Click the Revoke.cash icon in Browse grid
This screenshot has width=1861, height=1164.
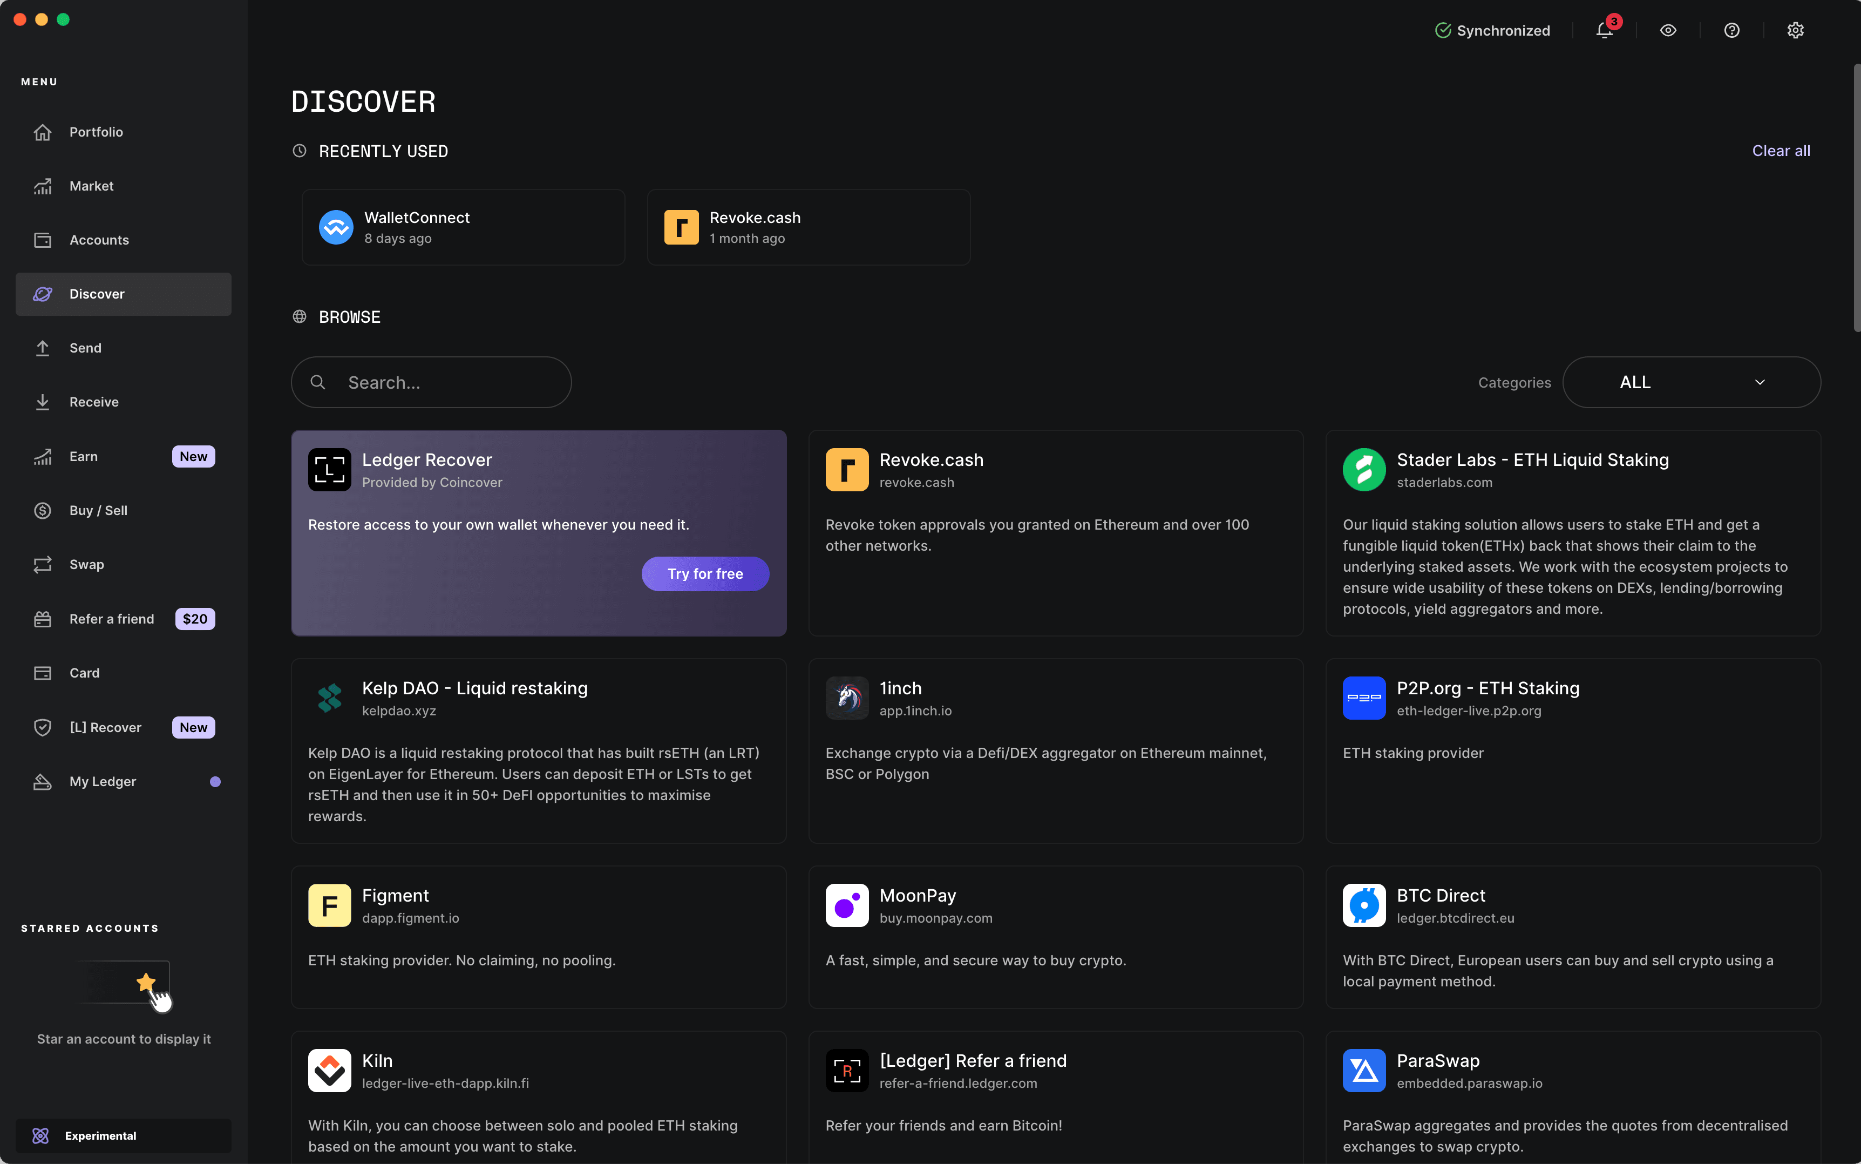(x=847, y=470)
